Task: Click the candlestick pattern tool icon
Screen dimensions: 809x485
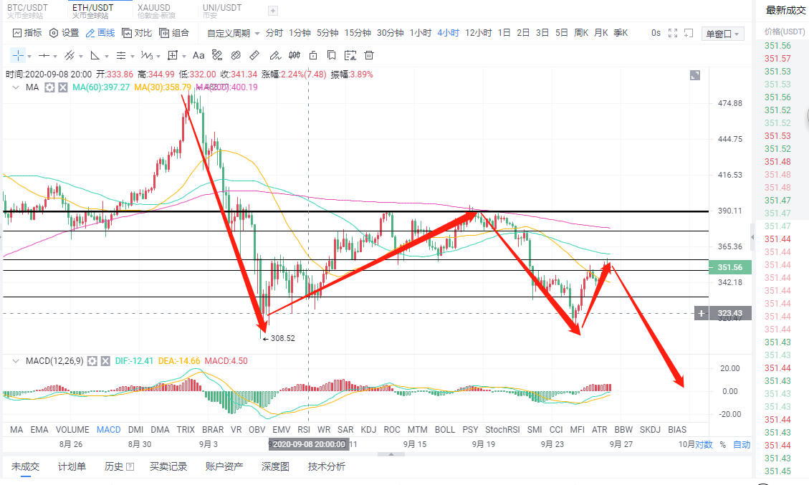Action: (295, 55)
